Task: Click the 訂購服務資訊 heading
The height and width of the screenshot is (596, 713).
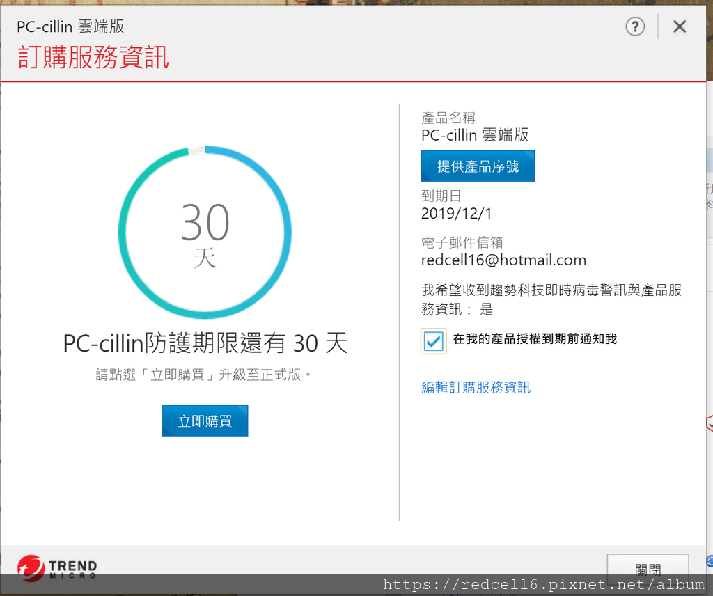Action: coord(93,57)
